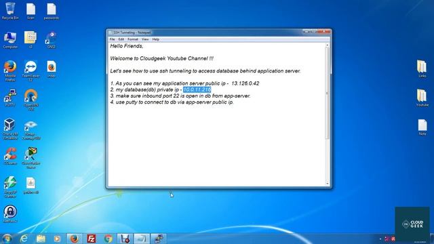The height and width of the screenshot is (244, 434).
Task: Click the Notepad scroll down arrow
Action: (x=328, y=184)
